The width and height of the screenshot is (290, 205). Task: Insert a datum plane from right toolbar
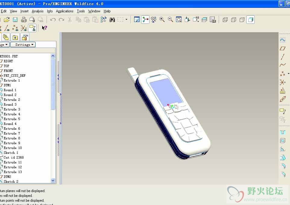(282, 48)
